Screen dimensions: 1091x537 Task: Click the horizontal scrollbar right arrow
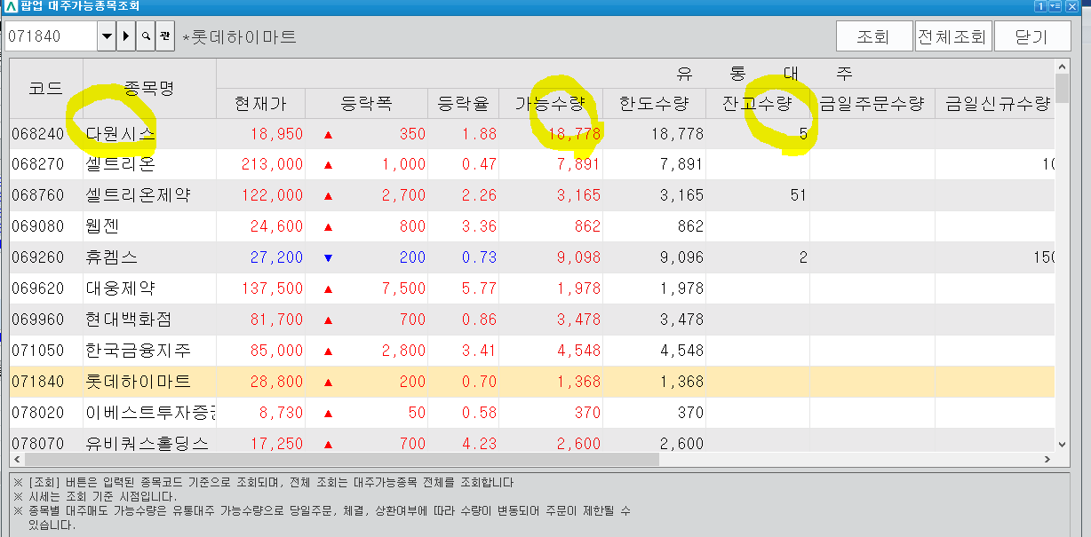(x=1047, y=459)
